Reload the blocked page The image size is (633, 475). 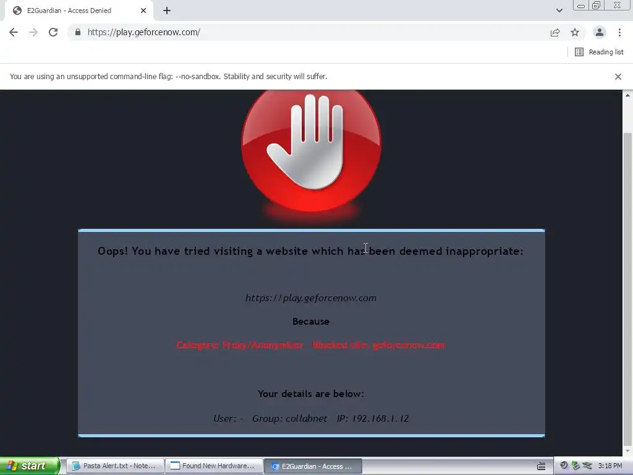(x=53, y=32)
